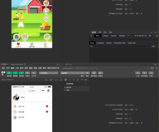
Task: Click the preview eye icon in toolbar
Action: (87, 73)
